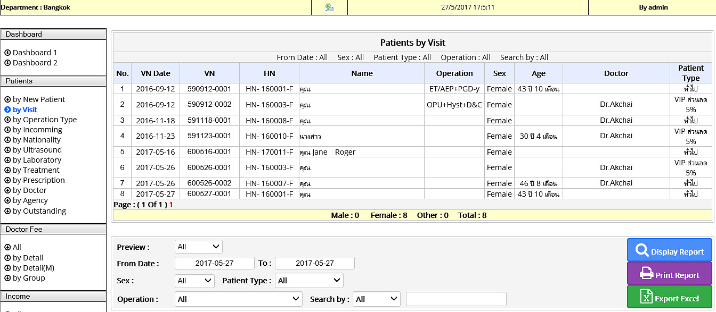The width and height of the screenshot is (716, 312).
Task: Open Dashboard 2 from the sidebar
Action: coord(35,63)
